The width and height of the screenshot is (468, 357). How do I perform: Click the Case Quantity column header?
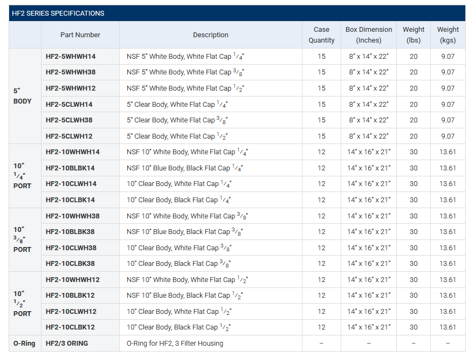tap(321, 35)
